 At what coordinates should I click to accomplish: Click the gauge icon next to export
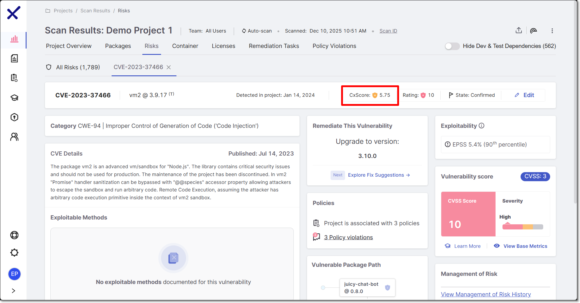click(x=534, y=31)
